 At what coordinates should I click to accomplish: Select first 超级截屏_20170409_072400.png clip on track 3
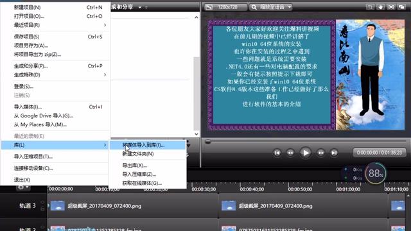click(x=133, y=206)
